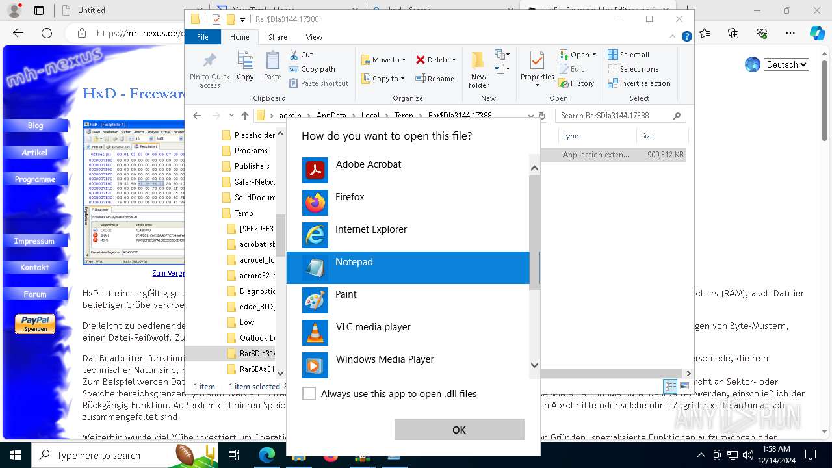The image size is (832, 468).
Task: Open the Easy access dropdown
Action: pyautogui.click(x=501, y=68)
